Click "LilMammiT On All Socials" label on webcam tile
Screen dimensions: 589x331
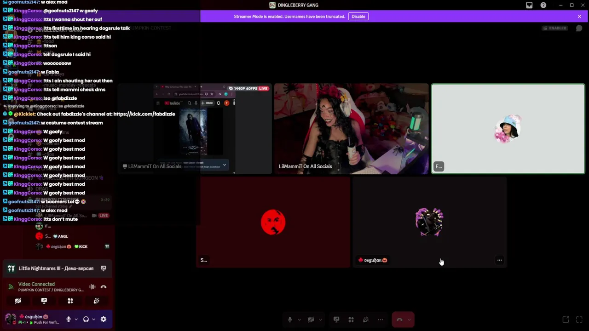point(305,166)
